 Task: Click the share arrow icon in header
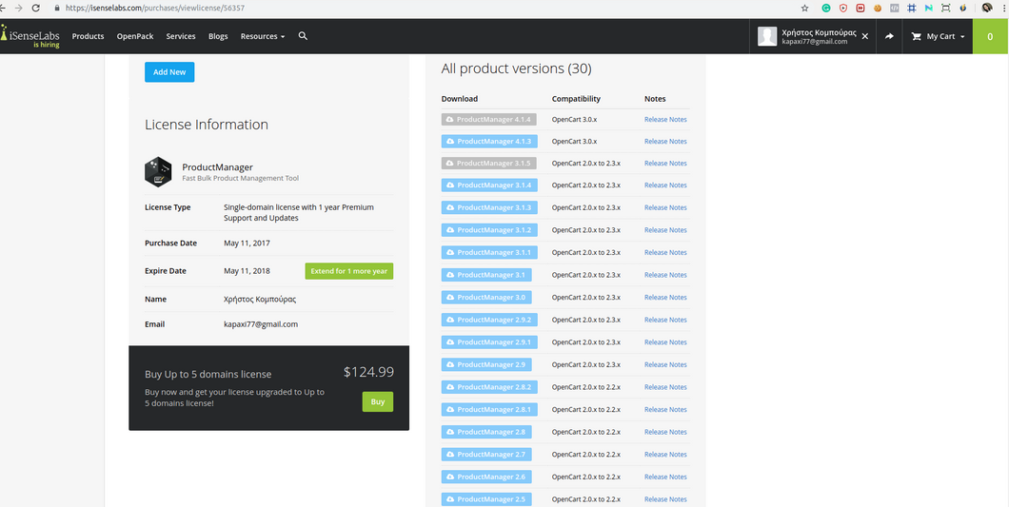coord(889,36)
